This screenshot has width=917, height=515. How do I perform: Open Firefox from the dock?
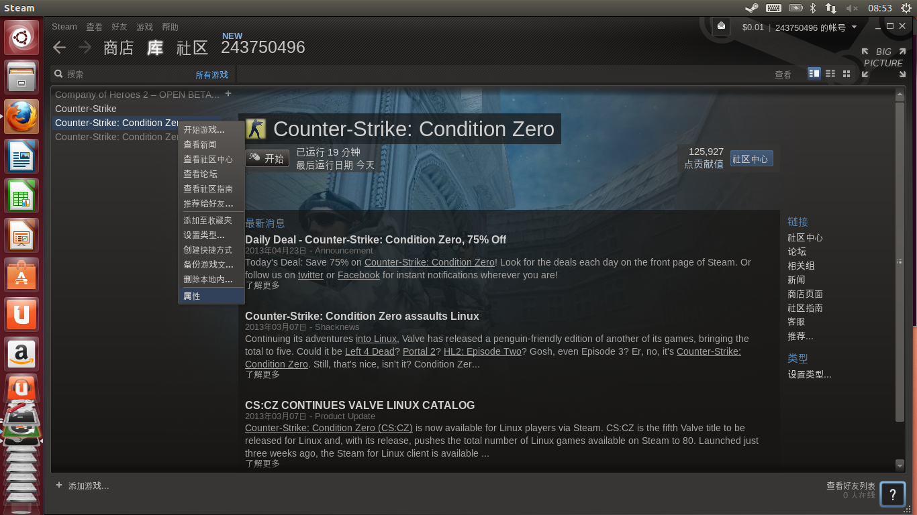pyautogui.click(x=22, y=117)
